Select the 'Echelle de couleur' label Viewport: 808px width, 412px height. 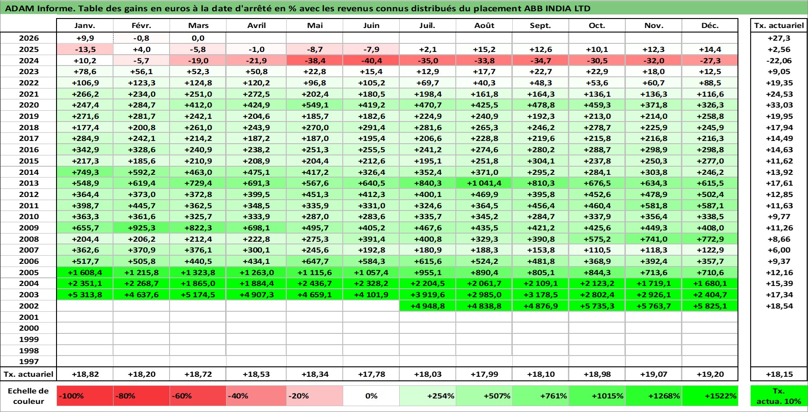click(x=28, y=396)
